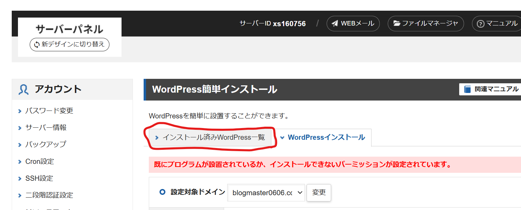
Task: Switch design with 新デザインに切り替え button
Action: click(x=69, y=44)
